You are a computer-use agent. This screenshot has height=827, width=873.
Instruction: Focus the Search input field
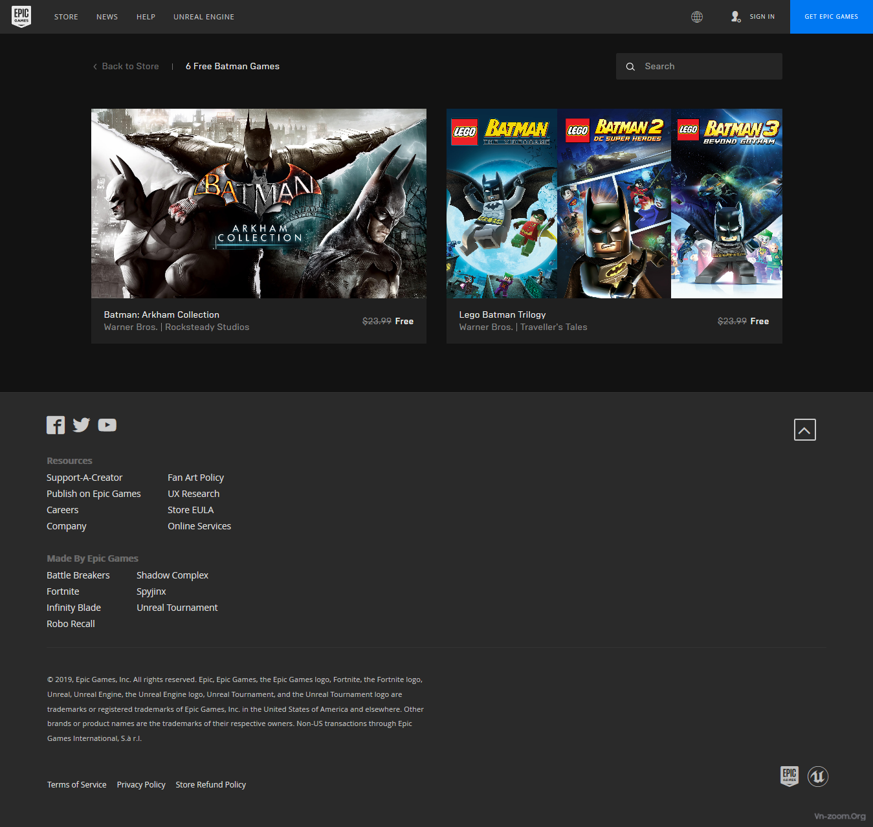pyautogui.click(x=699, y=67)
